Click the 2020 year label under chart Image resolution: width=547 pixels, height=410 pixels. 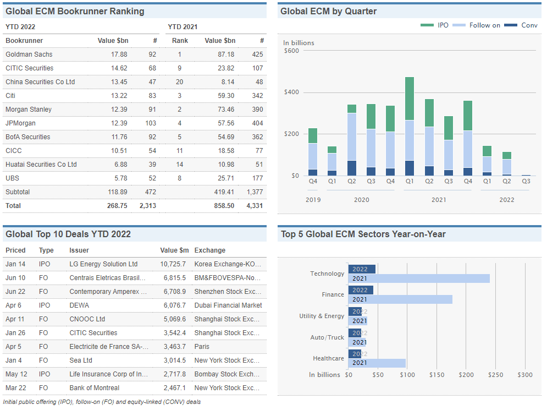tap(361, 200)
